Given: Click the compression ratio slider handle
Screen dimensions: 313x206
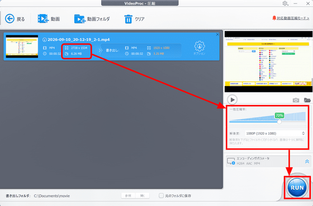Looking at the screenshot, I should click(279, 121).
